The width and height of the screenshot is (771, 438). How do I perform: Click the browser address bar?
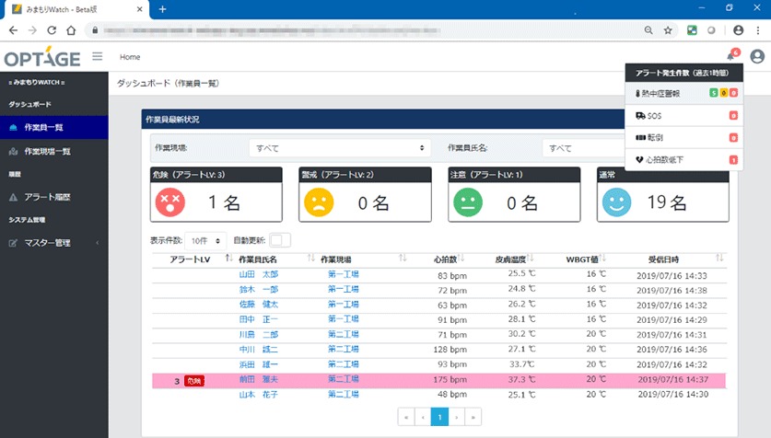(368, 29)
